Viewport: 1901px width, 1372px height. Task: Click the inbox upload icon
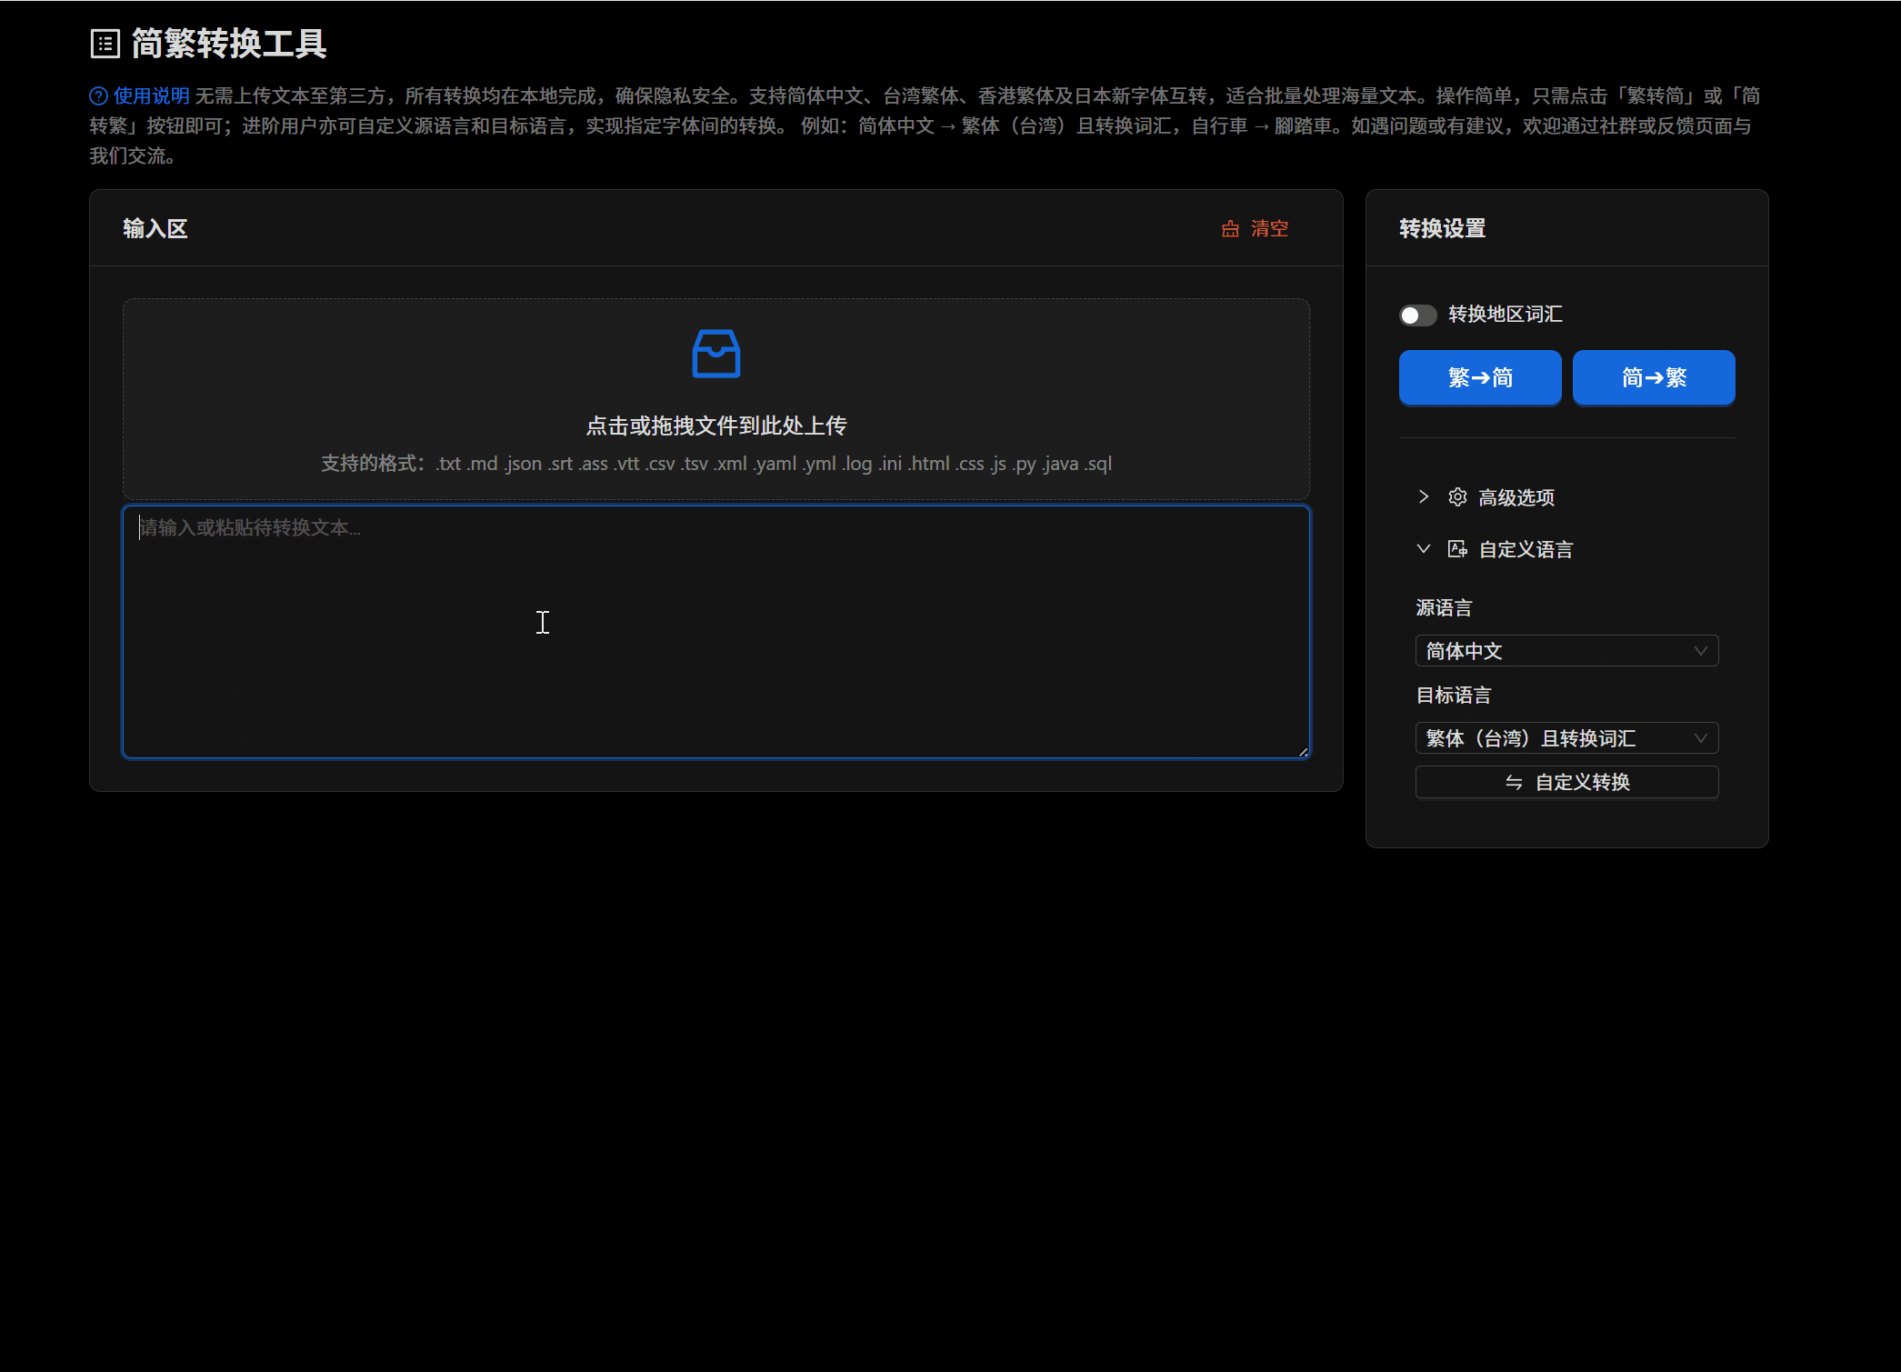[715, 354]
